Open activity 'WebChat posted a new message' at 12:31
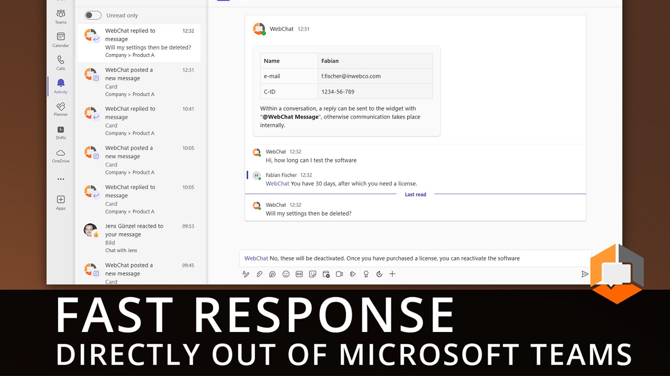670x376 pixels. click(139, 82)
